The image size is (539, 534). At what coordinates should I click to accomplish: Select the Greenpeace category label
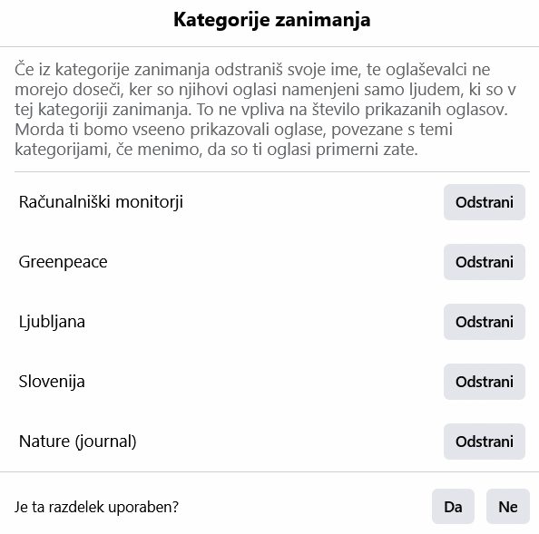click(63, 262)
